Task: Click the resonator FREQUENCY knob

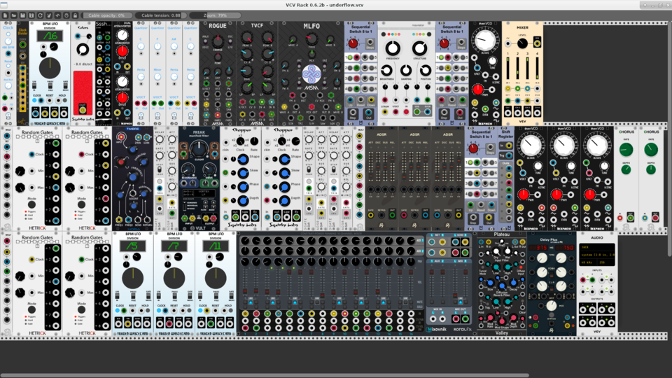Action: [393, 48]
